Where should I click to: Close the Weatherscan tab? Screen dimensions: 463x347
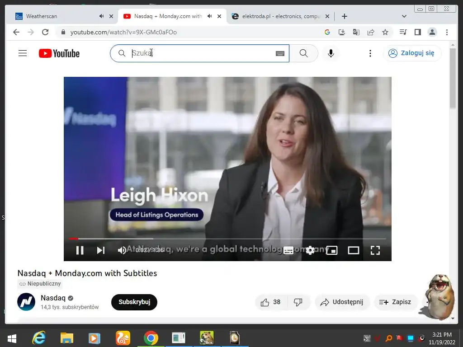pyautogui.click(x=111, y=16)
